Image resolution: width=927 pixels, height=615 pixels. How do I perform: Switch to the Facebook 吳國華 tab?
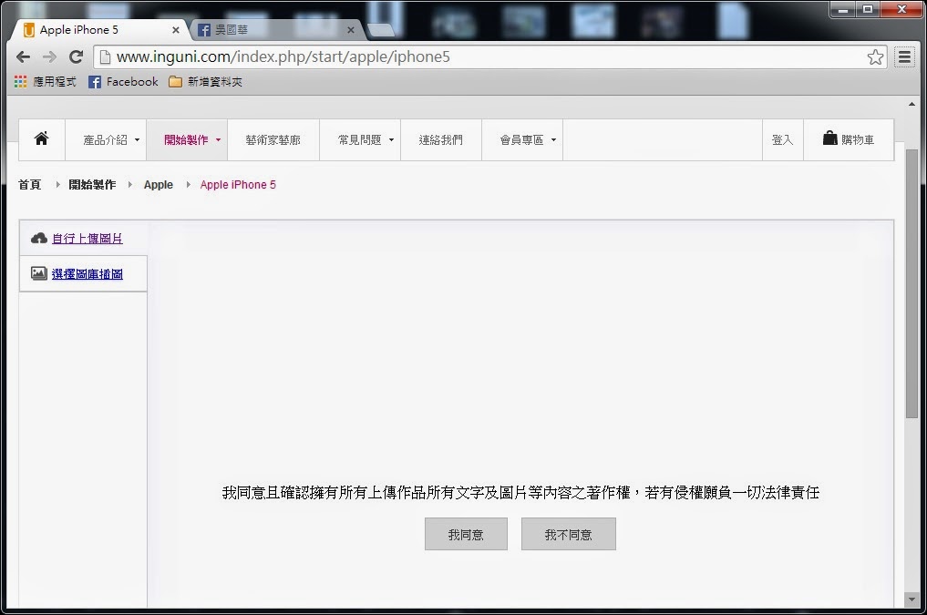click(275, 29)
